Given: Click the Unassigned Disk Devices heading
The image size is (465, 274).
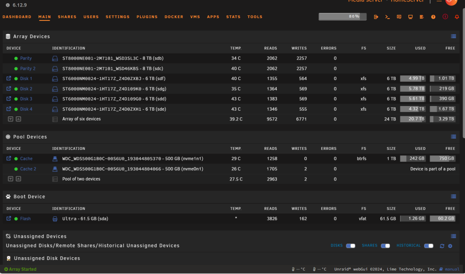Looking at the screenshot, I should point(47,258).
